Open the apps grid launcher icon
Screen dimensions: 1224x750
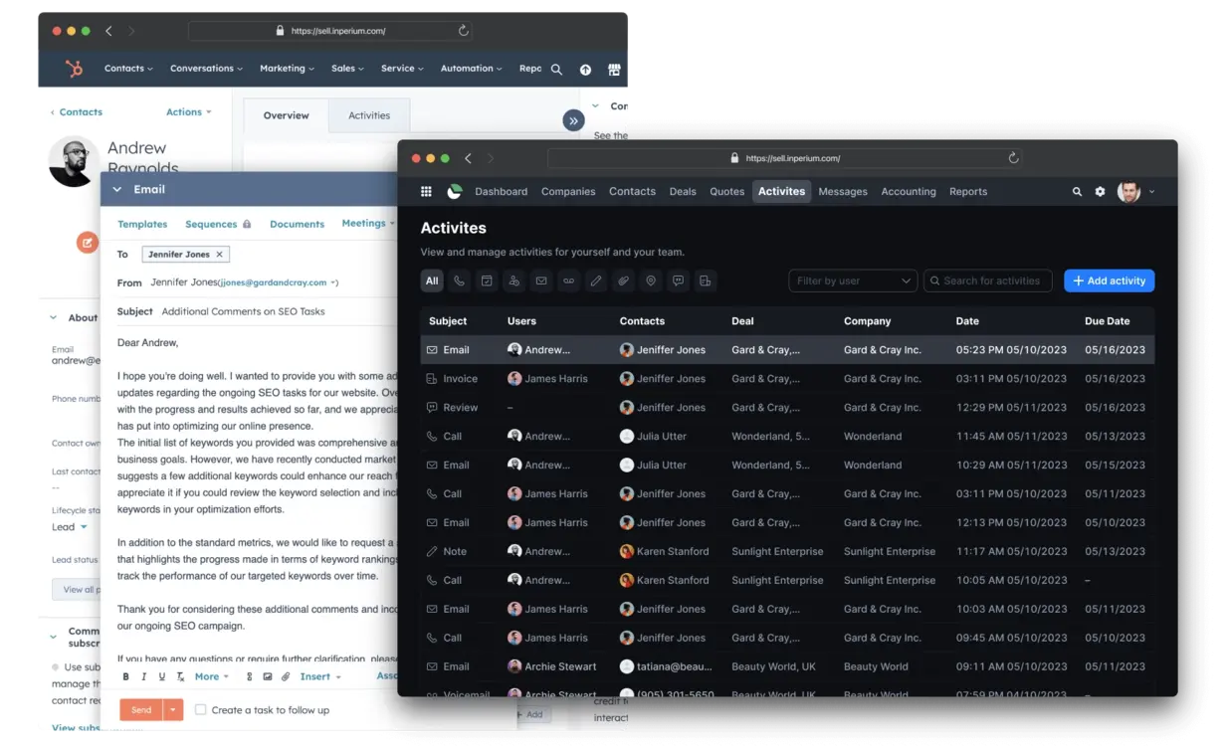pos(426,192)
